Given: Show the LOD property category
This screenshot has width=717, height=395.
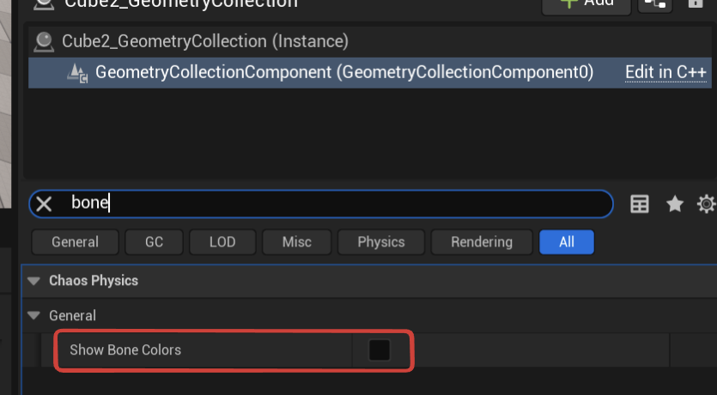Looking at the screenshot, I should coord(222,242).
